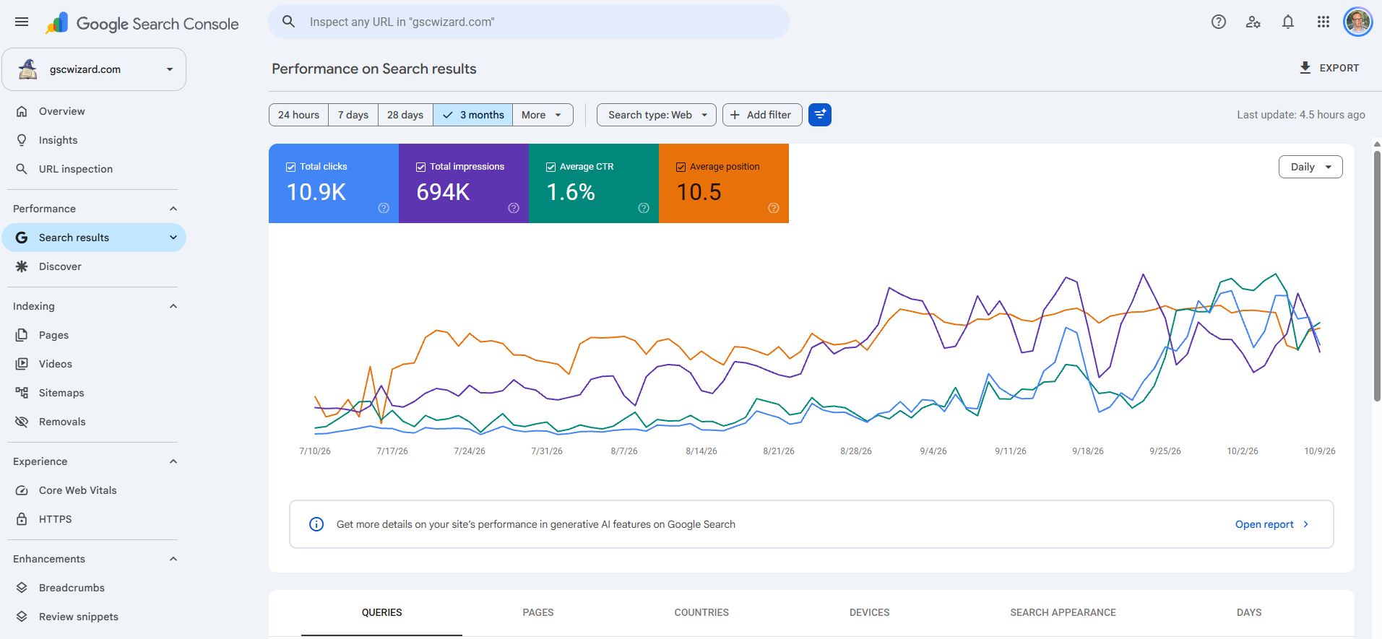Open the main hamburger menu
Viewport: 1382px width, 639px height.
point(22,22)
